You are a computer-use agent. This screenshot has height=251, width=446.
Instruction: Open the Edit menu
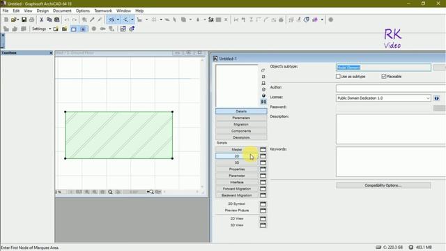(x=16, y=10)
